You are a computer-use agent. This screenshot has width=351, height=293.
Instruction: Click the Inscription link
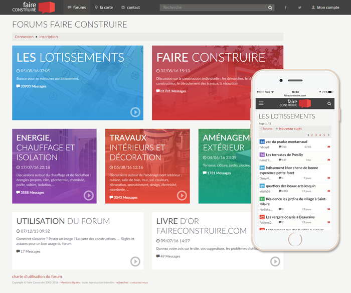click(49, 37)
